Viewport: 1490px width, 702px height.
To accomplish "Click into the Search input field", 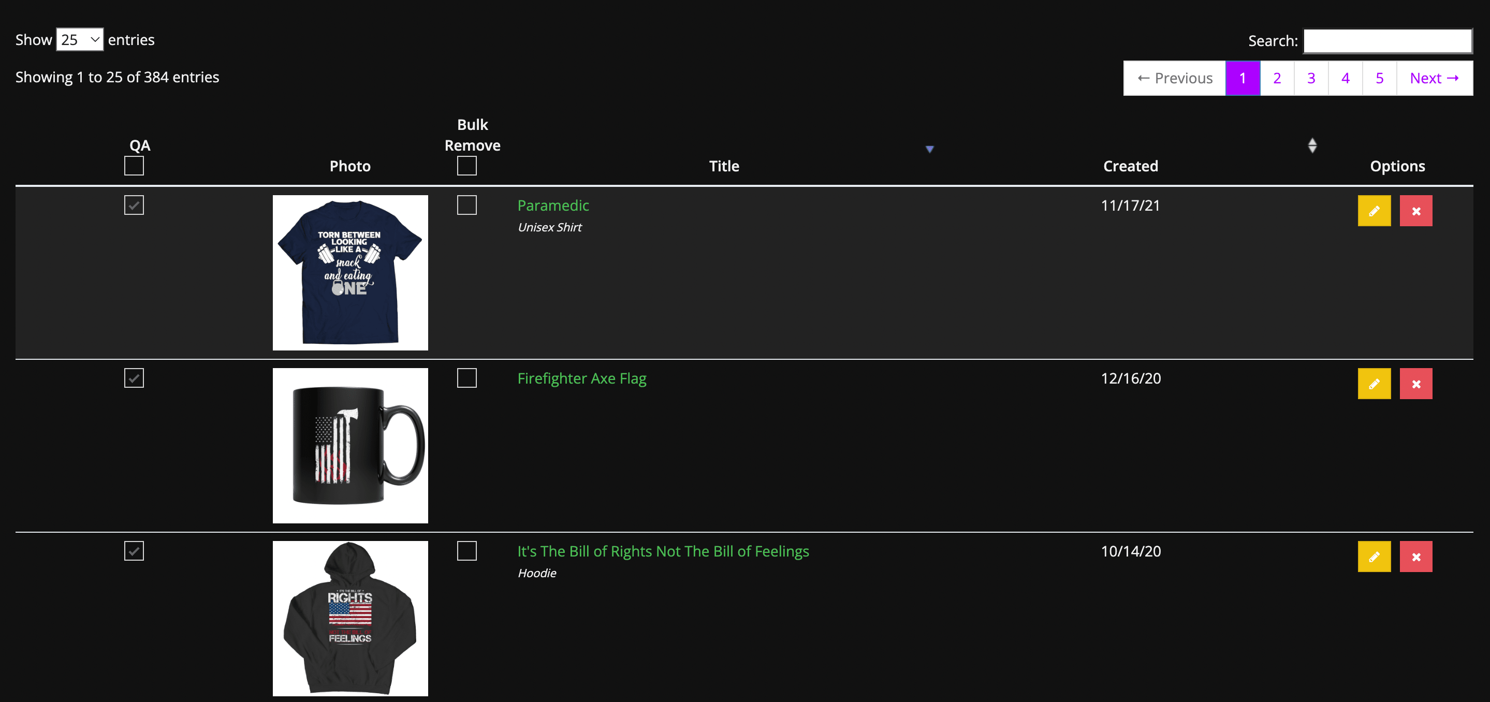I will click(1386, 41).
